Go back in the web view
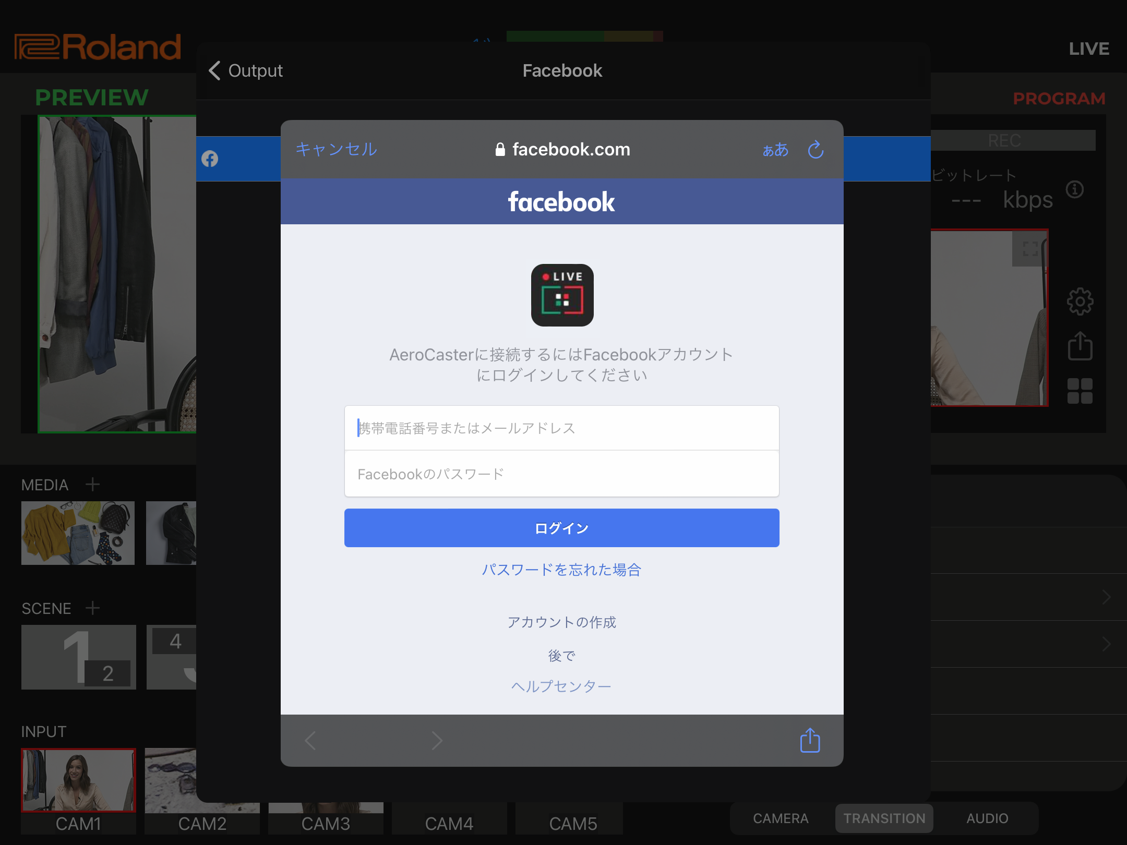Screen dimensions: 1127x845 pyautogui.click(x=310, y=741)
